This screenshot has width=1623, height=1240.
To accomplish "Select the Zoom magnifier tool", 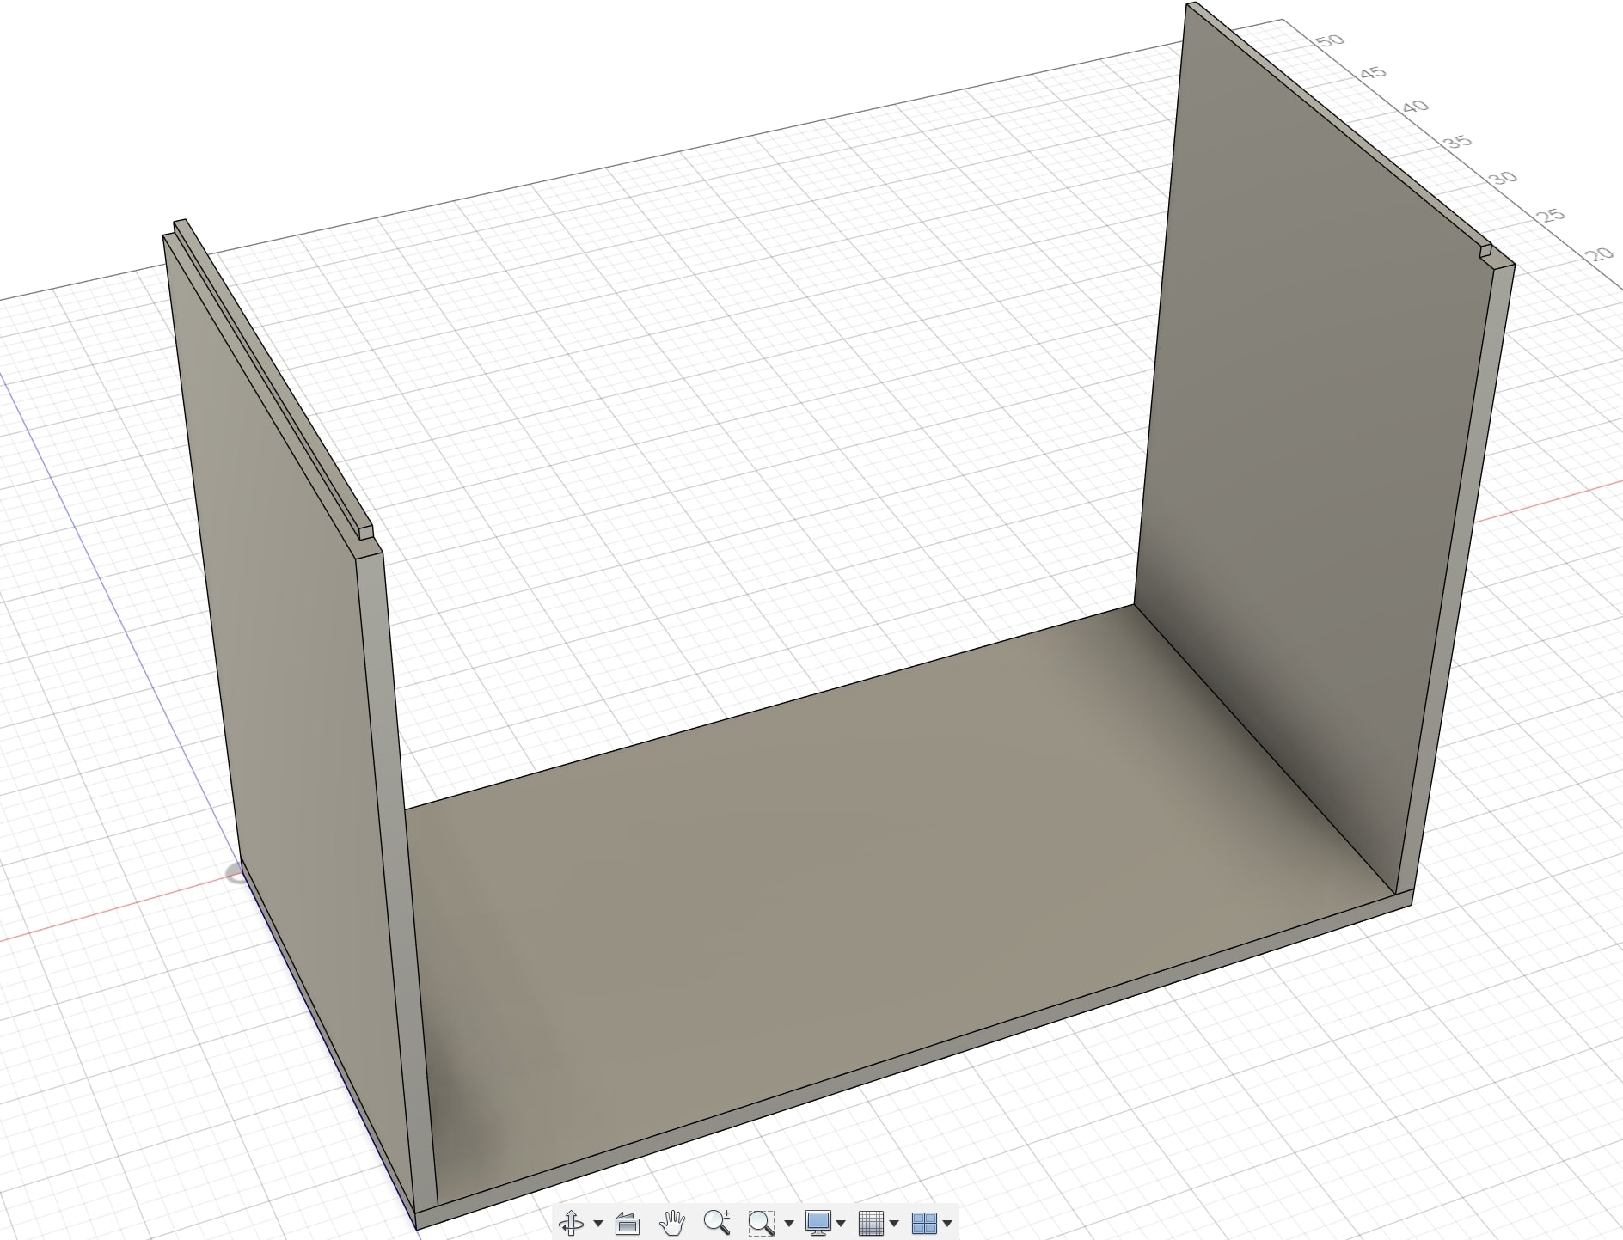I will coord(716,1221).
